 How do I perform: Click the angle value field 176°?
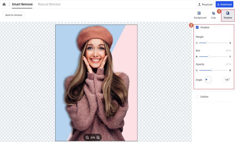coord(226,80)
